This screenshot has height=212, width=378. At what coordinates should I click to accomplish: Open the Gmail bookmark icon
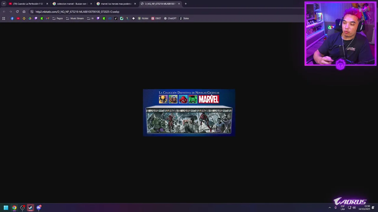click(48, 18)
